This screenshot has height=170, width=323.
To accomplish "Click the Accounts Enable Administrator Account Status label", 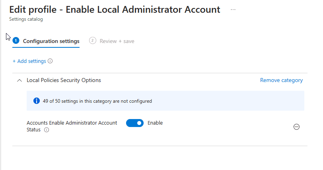I will [72, 123].
